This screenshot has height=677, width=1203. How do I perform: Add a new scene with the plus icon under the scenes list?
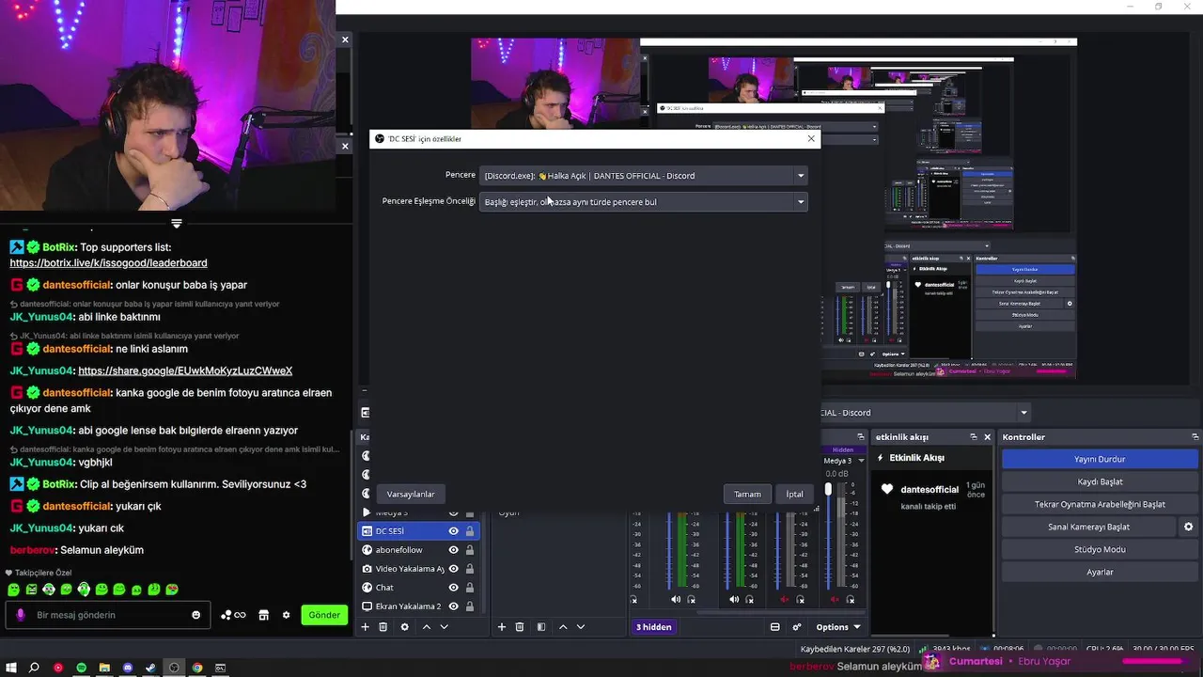coord(501,627)
